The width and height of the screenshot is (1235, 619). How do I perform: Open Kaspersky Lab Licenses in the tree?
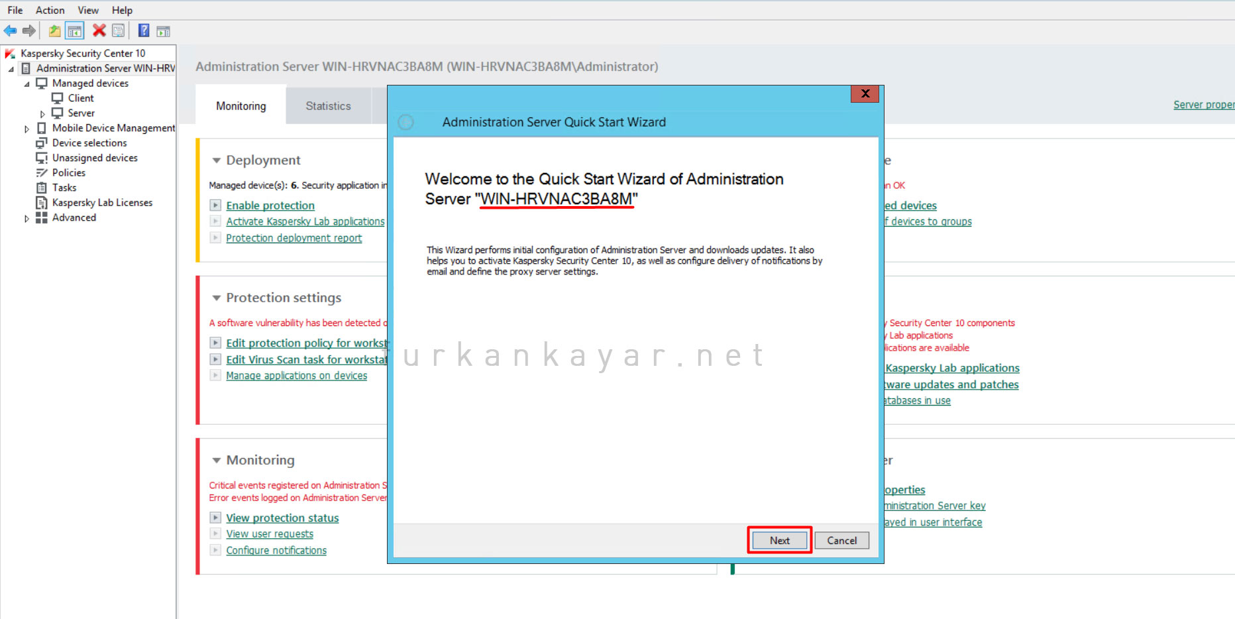pyautogui.click(x=102, y=202)
